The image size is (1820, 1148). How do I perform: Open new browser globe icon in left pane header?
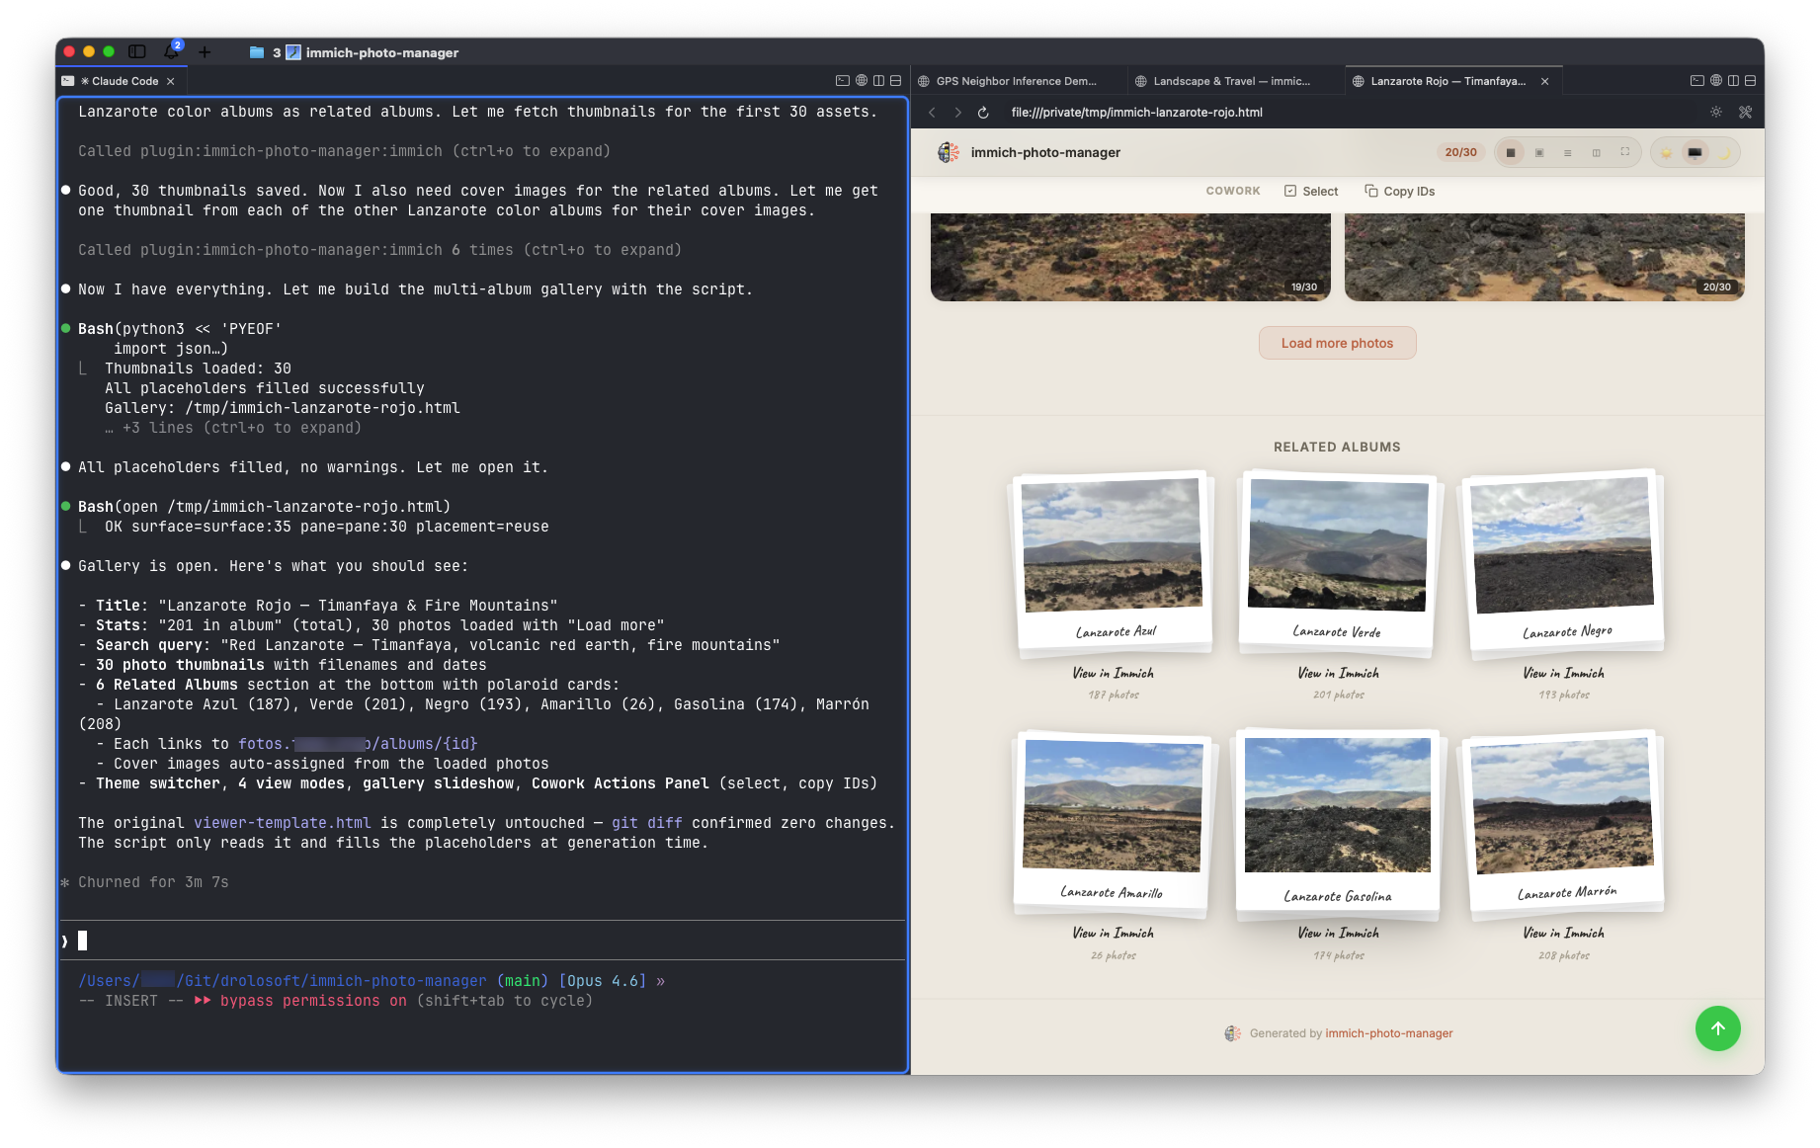[x=862, y=81]
